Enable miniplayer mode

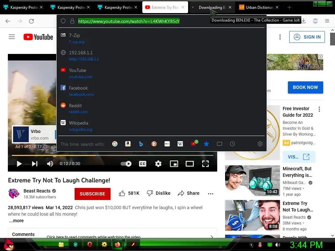[174, 164]
